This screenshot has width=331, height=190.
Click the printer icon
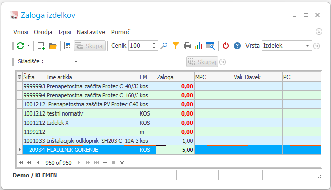[x=187, y=46]
